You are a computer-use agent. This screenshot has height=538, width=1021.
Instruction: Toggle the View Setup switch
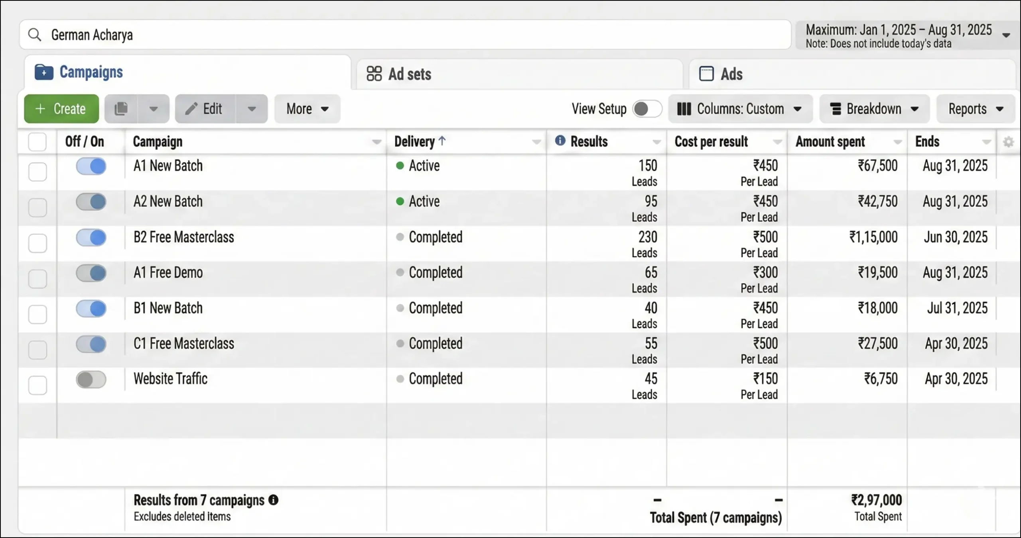(x=647, y=109)
